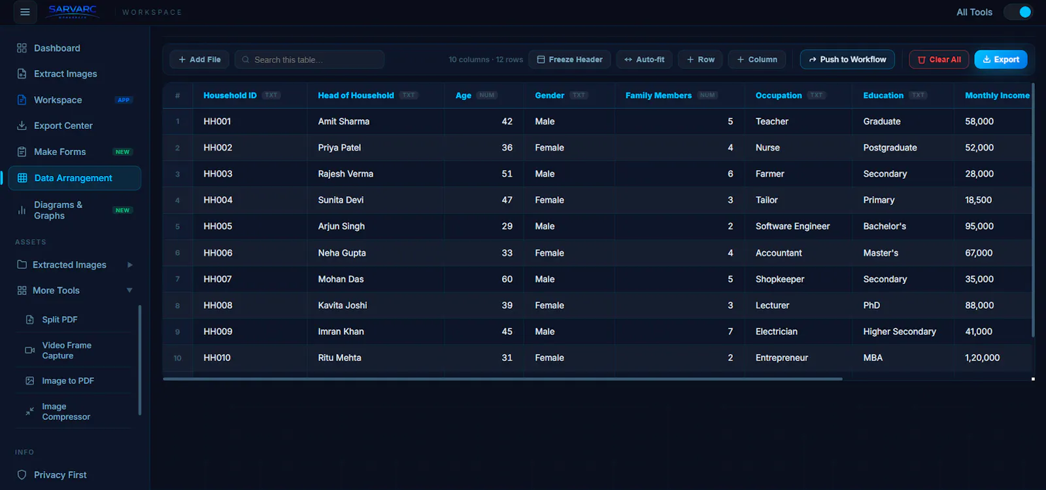This screenshot has width=1046, height=490.
Task: Click the horizontal table scrollbar
Action: pyautogui.click(x=502, y=379)
